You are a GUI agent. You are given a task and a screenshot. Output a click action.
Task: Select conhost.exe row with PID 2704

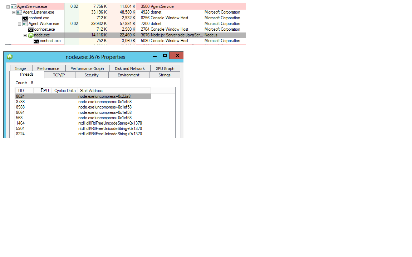coord(126,29)
